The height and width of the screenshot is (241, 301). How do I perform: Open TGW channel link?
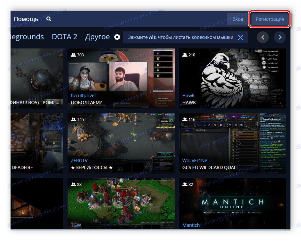pos(76,225)
